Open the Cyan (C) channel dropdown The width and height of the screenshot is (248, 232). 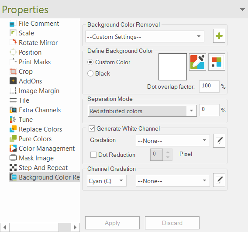pos(107,180)
